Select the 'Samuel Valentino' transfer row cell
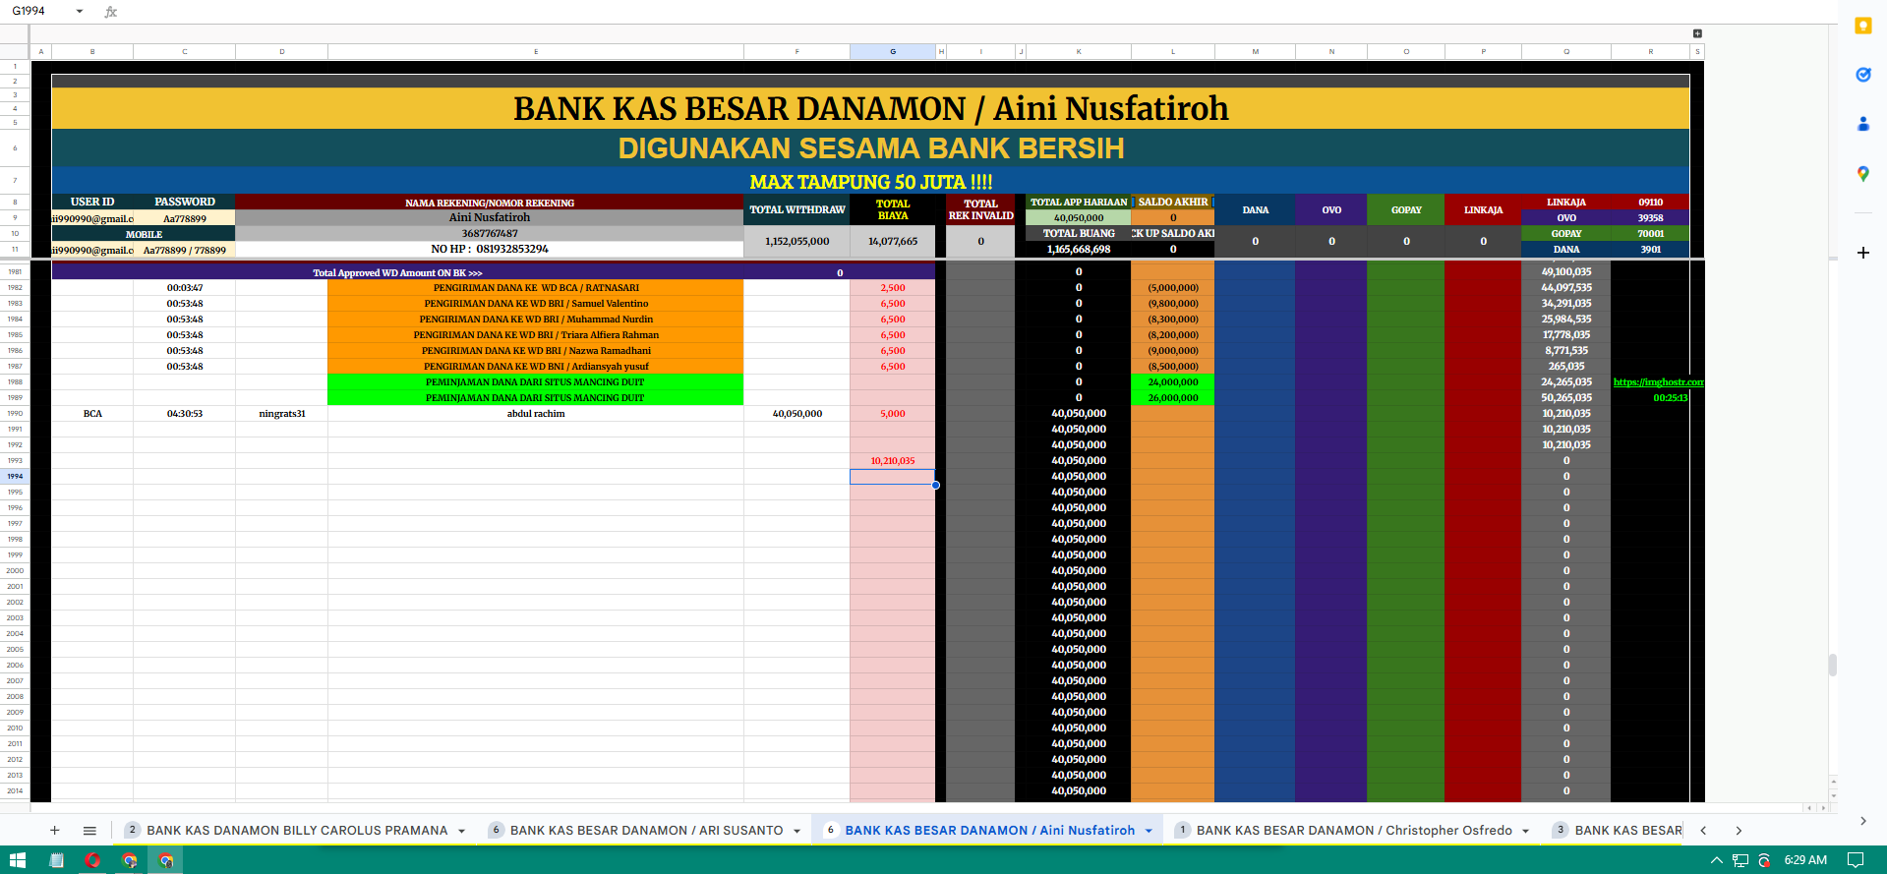1887x874 pixels. (536, 304)
